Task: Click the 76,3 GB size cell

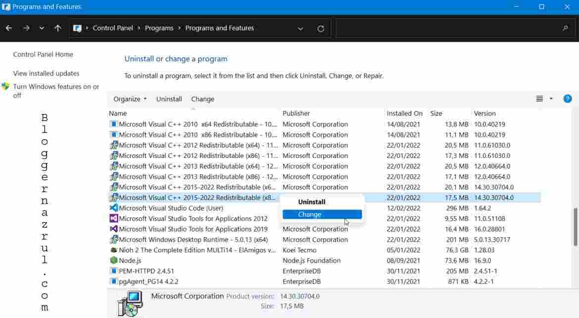Action: [x=457, y=250]
